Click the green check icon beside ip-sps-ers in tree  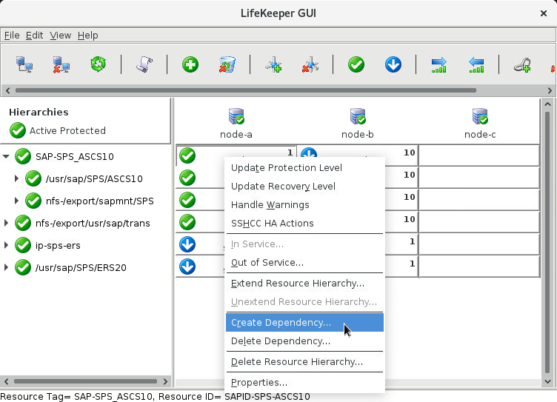tap(23, 245)
